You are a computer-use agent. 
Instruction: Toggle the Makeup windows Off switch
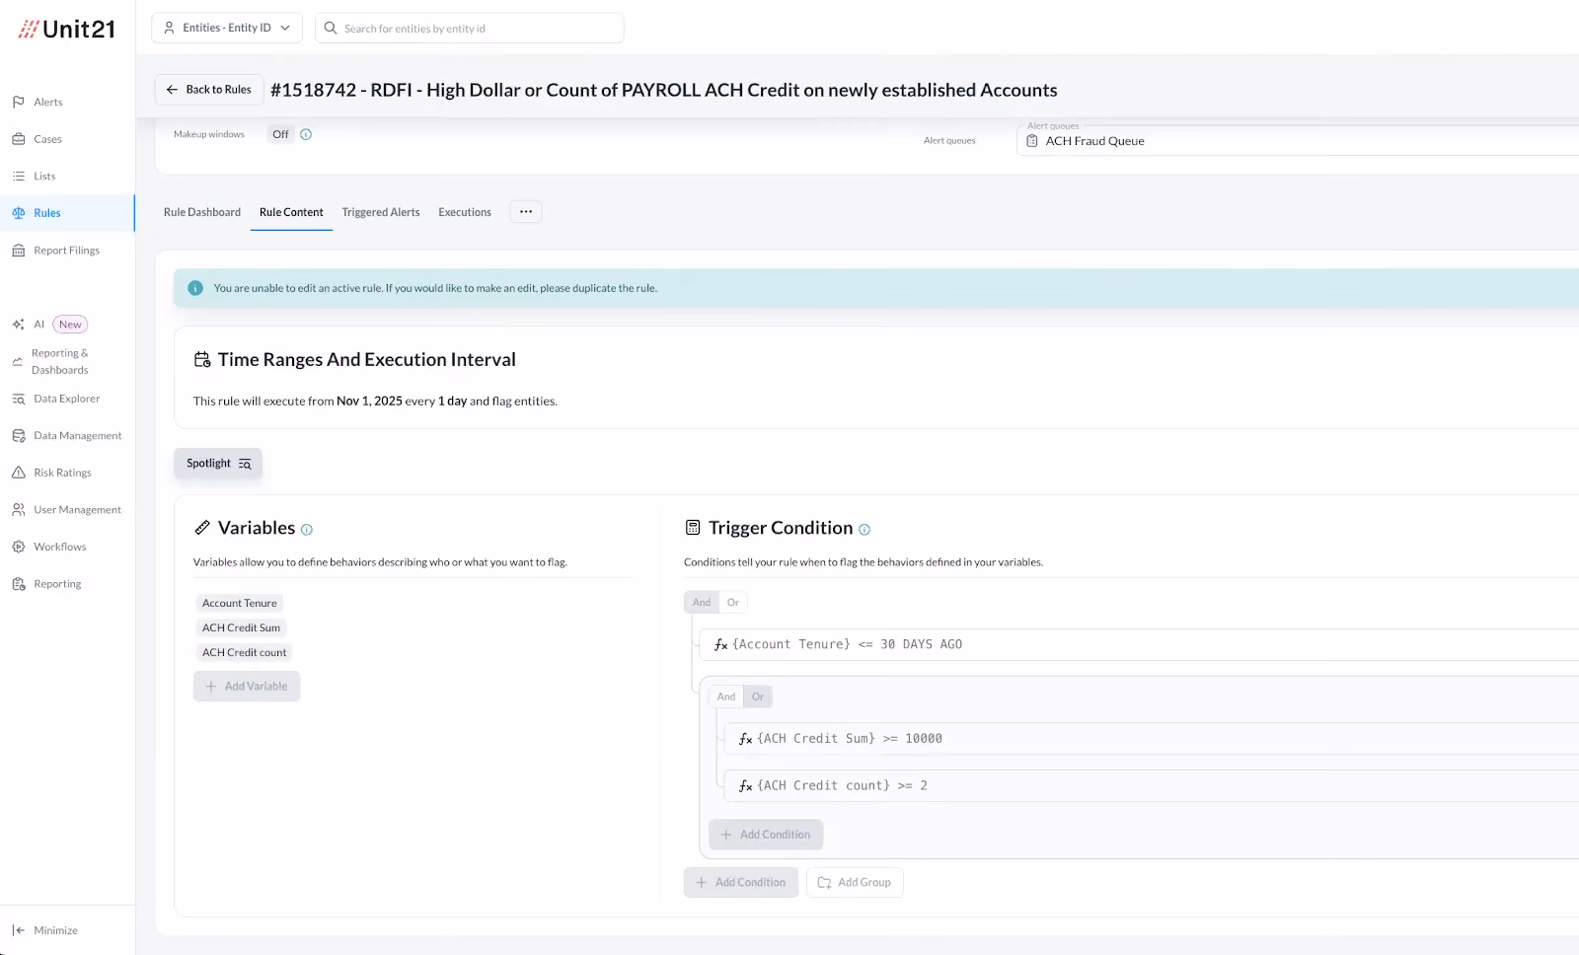[x=281, y=134]
